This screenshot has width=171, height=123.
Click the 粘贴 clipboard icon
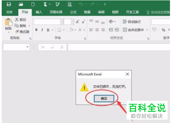[9, 22]
